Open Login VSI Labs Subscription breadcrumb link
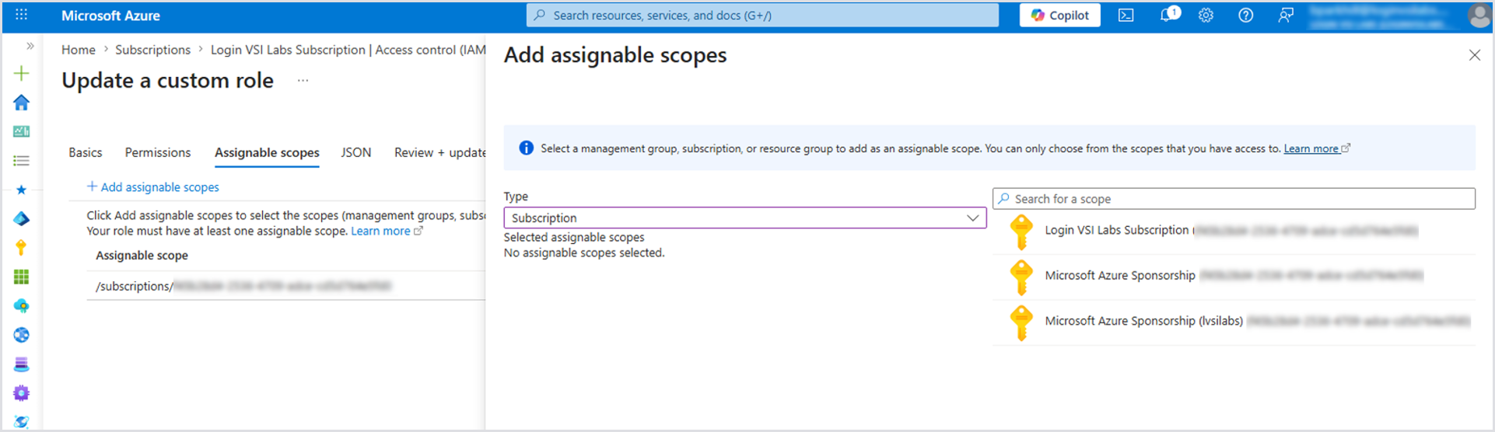 coord(348,50)
